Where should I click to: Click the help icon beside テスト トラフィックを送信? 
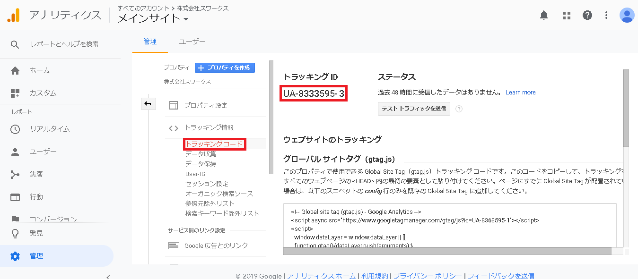pos(459,109)
